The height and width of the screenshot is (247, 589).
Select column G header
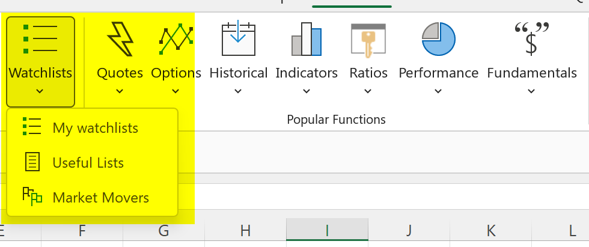[163, 231]
